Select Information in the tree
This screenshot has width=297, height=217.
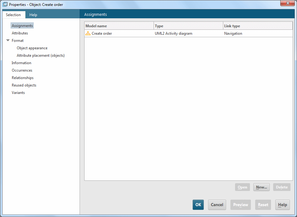point(21,63)
